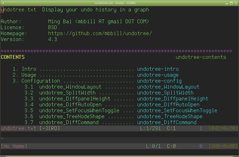The width and height of the screenshot is (239, 157).
Task: Click L:0/1 in No Name status line
Action: tap(153, 146)
